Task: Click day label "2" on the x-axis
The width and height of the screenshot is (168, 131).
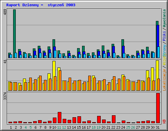Action: tap(16, 127)
